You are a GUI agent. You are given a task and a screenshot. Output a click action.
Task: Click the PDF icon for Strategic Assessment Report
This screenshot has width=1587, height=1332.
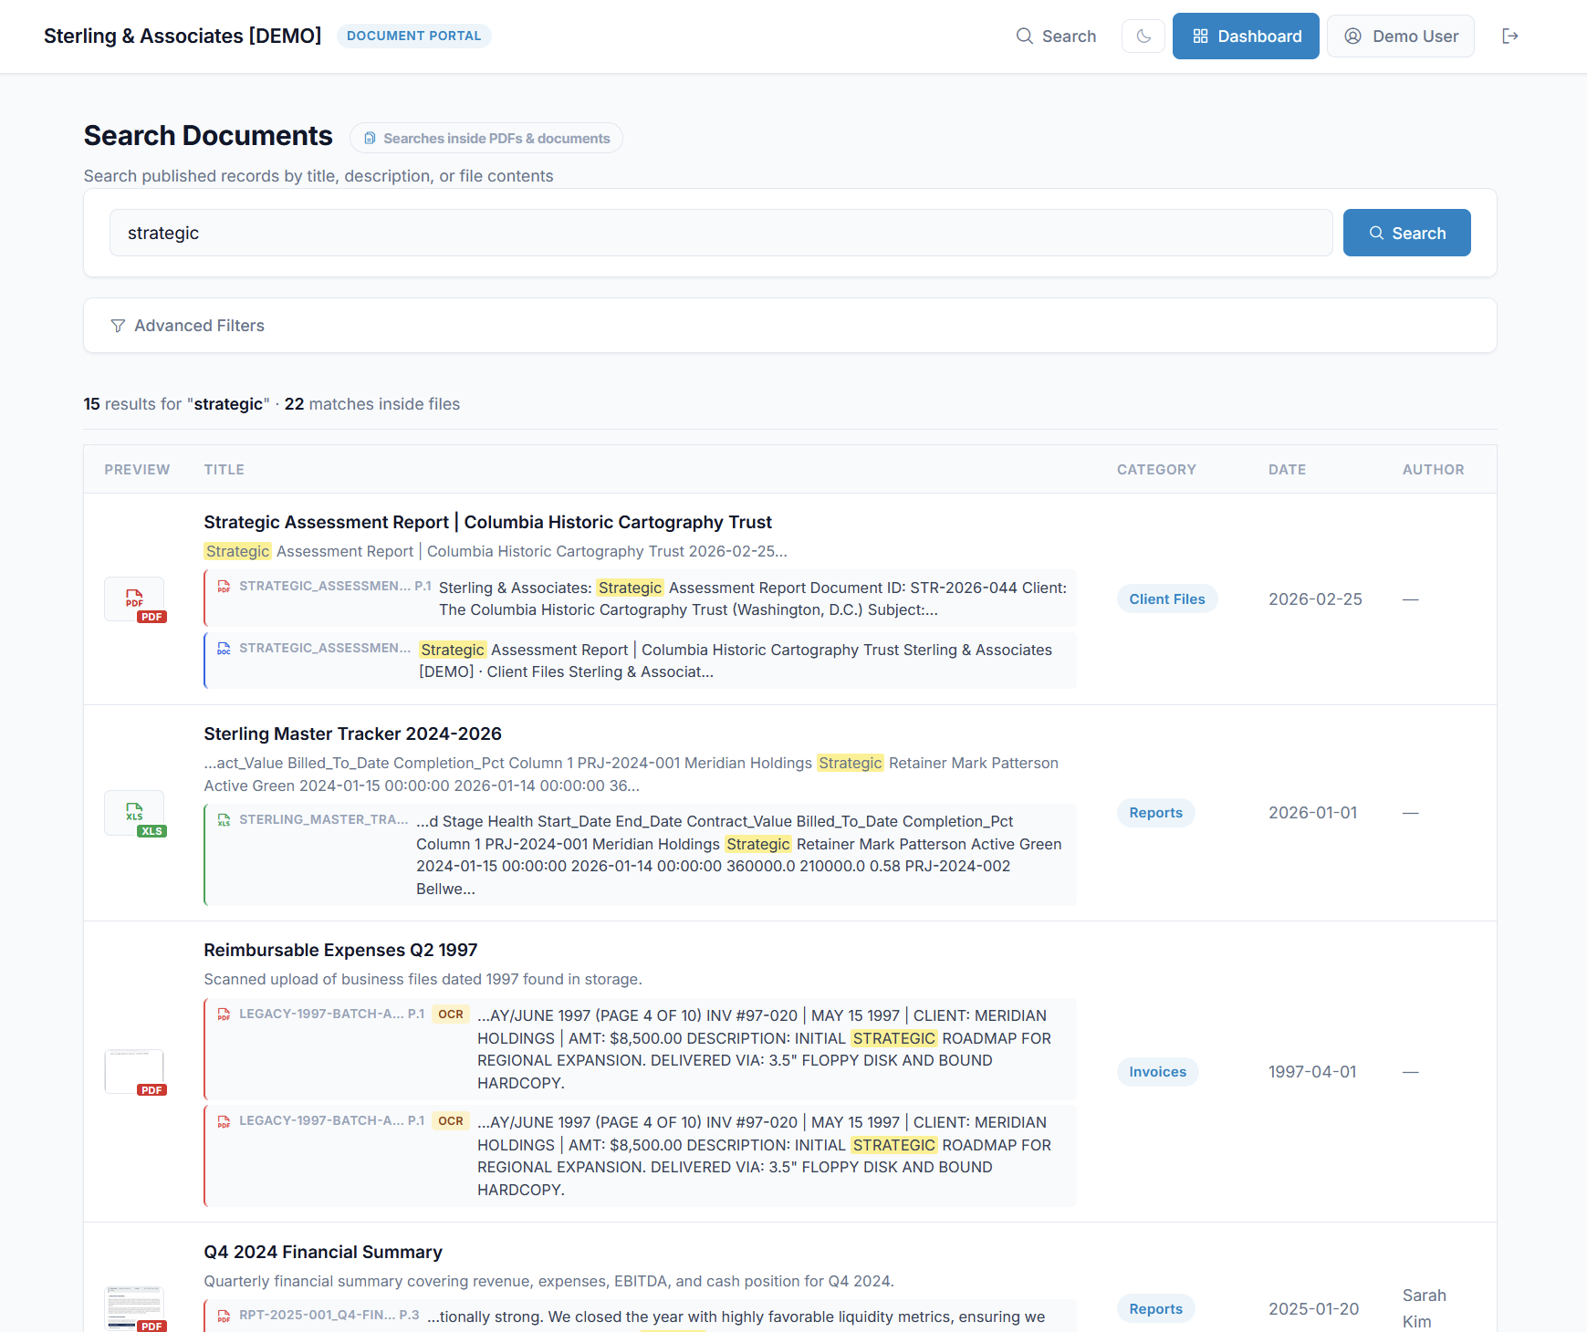click(x=134, y=599)
